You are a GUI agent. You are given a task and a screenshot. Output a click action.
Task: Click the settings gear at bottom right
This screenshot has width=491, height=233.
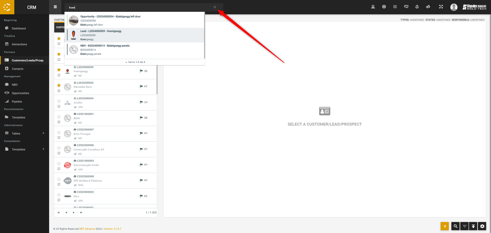482,226
